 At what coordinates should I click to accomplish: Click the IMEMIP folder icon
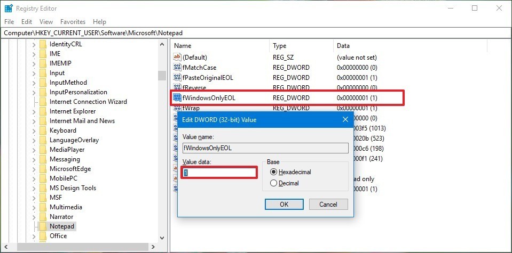[43, 63]
